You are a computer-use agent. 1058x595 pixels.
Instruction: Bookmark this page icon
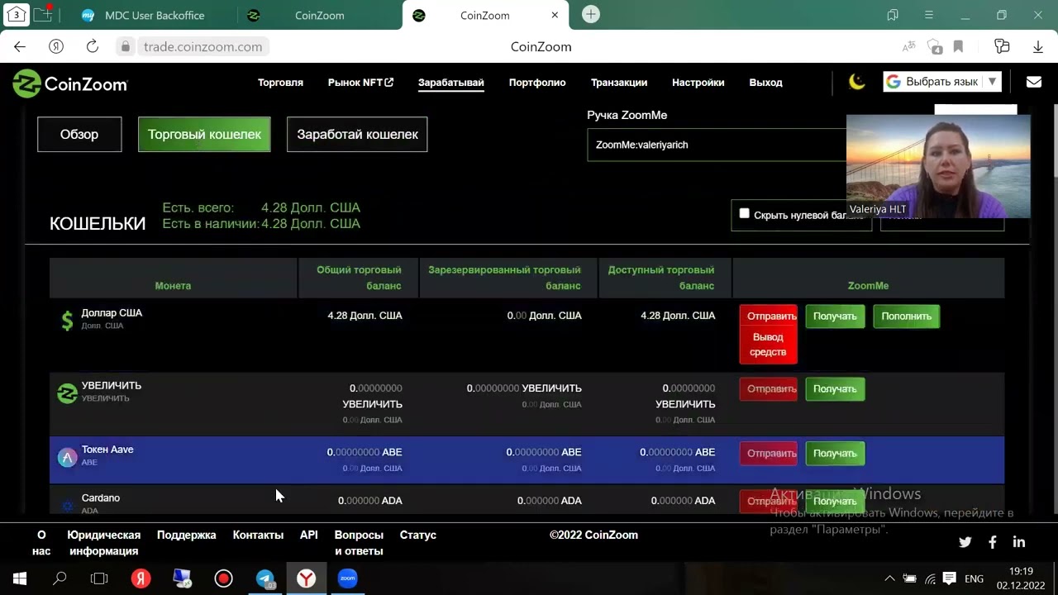(x=958, y=47)
